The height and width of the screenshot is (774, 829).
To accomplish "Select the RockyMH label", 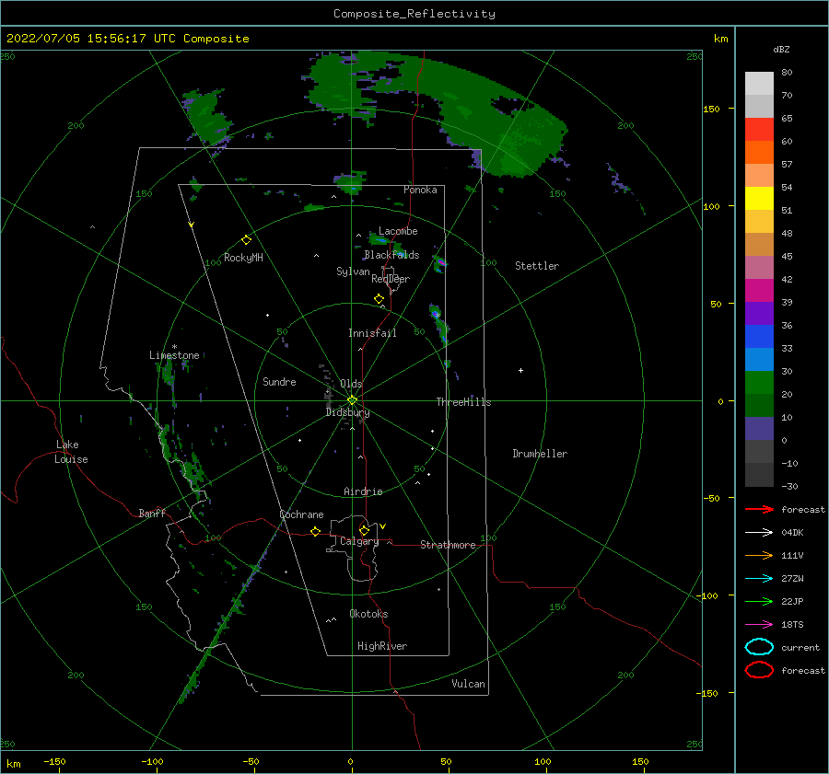I will (x=243, y=258).
